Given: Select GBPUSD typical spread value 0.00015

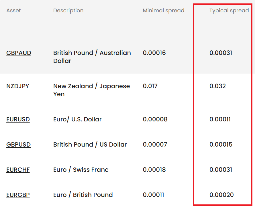Looking at the screenshot, I should (x=221, y=145).
